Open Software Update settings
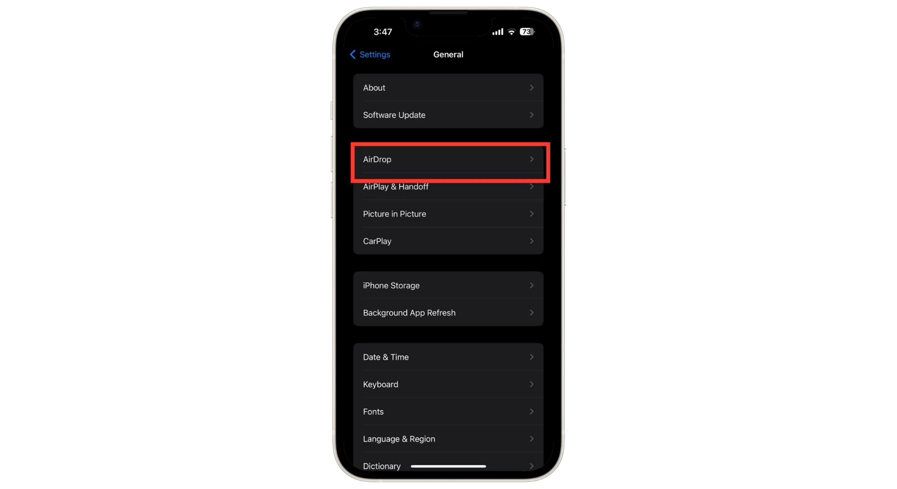 (x=448, y=115)
